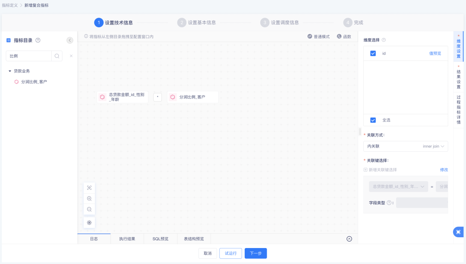Click the fit-to-screen icon on canvas

click(89, 188)
